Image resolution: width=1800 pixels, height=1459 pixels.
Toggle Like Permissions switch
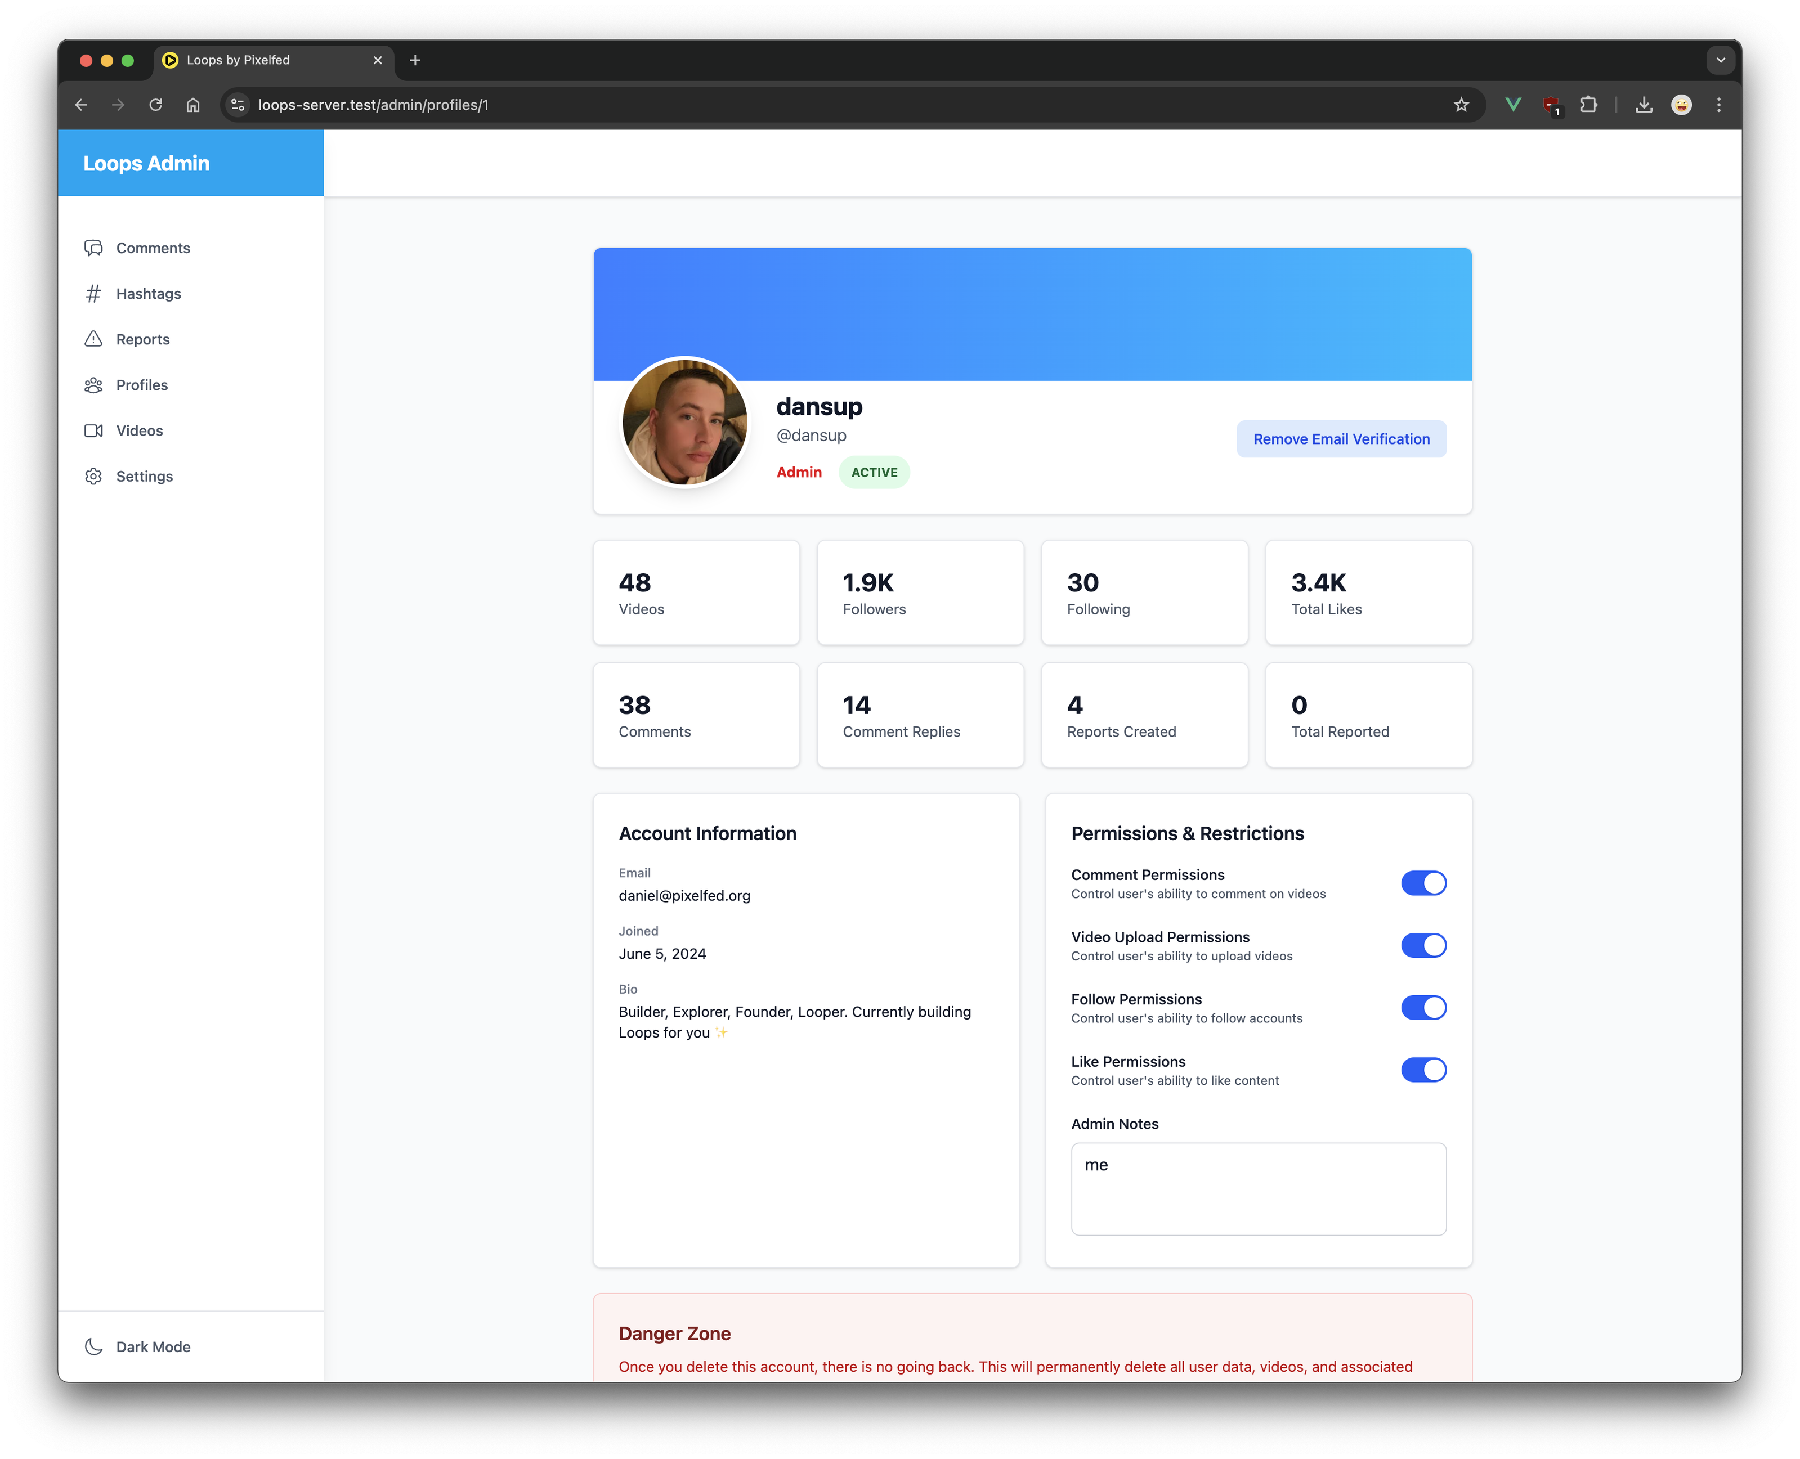pyautogui.click(x=1423, y=1070)
